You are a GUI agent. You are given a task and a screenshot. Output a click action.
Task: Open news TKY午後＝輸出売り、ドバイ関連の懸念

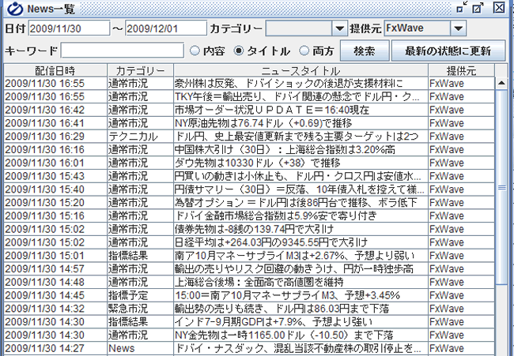pyautogui.click(x=300, y=97)
